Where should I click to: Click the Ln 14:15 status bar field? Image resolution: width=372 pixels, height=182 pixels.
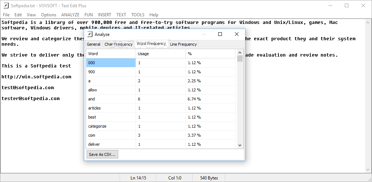click(x=138, y=178)
